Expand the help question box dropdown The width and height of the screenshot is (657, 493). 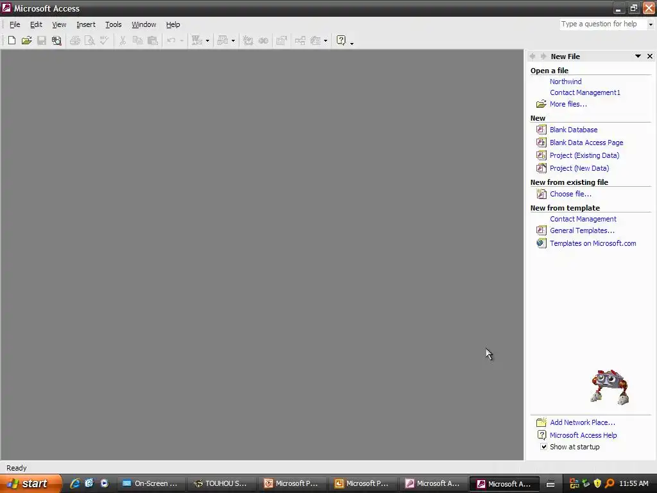tap(651, 24)
